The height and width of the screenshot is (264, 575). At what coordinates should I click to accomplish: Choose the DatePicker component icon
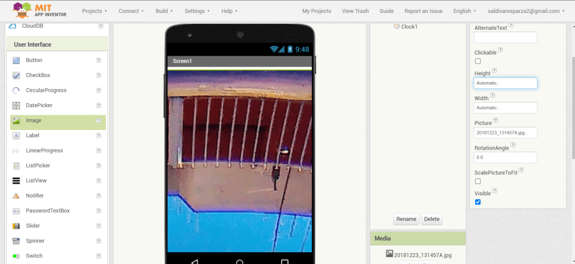pos(16,105)
